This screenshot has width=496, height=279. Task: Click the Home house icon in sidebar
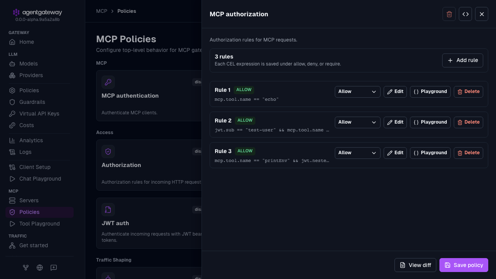(x=12, y=42)
